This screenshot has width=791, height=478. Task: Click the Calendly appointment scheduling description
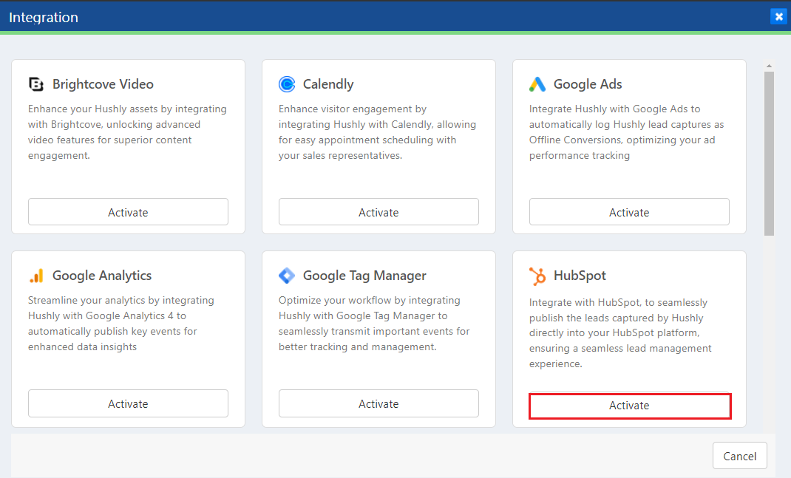pyautogui.click(x=377, y=132)
